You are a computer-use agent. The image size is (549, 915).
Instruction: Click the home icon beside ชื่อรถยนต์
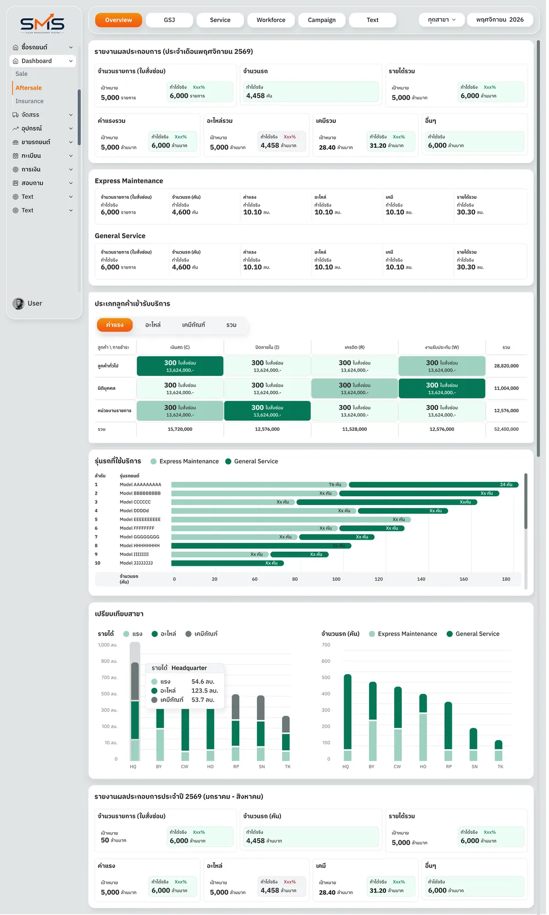point(15,47)
